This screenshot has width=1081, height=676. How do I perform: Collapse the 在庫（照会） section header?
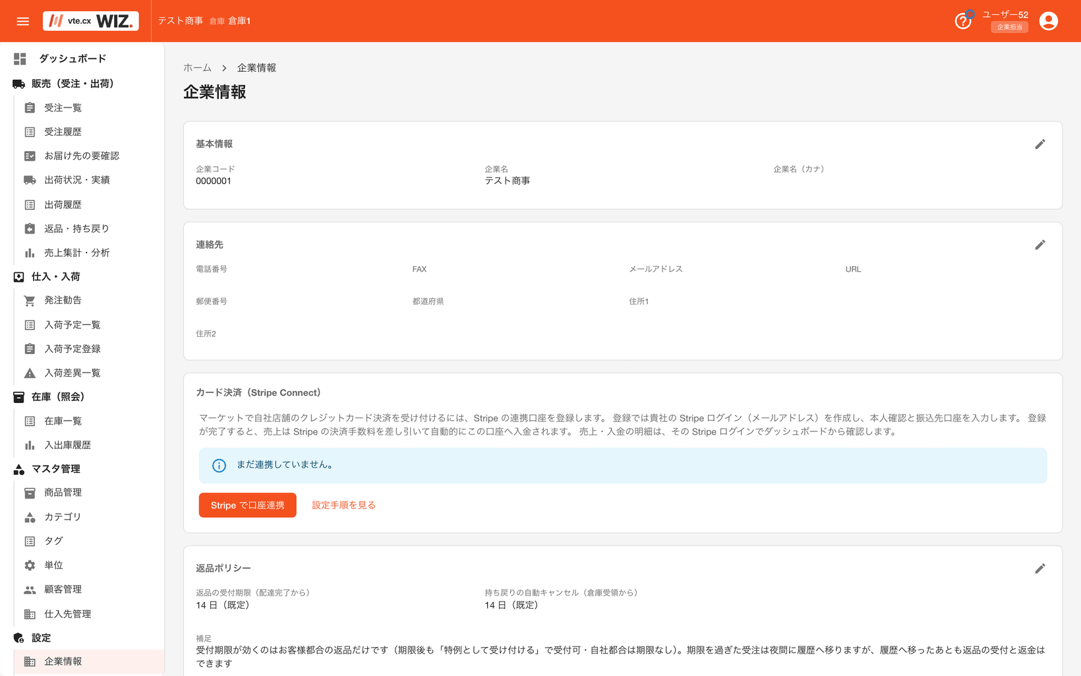pos(82,397)
